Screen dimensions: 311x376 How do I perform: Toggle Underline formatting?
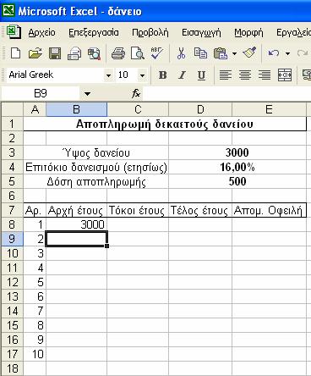pyautogui.click(x=201, y=75)
